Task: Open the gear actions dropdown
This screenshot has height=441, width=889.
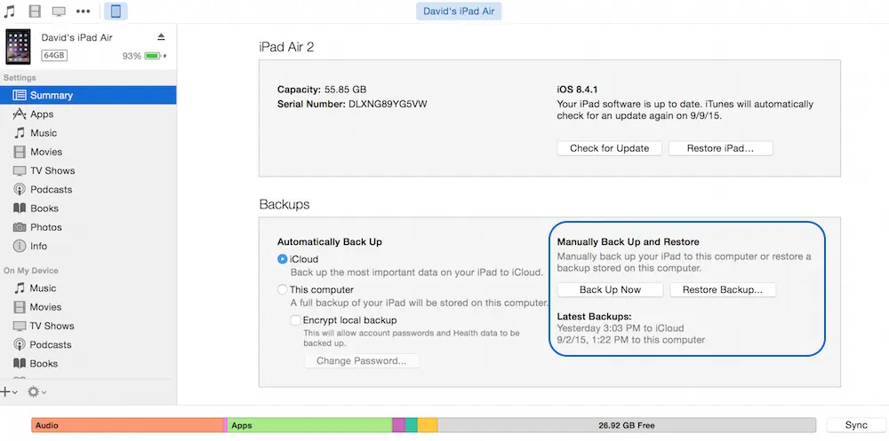Action: [x=36, y=391]
